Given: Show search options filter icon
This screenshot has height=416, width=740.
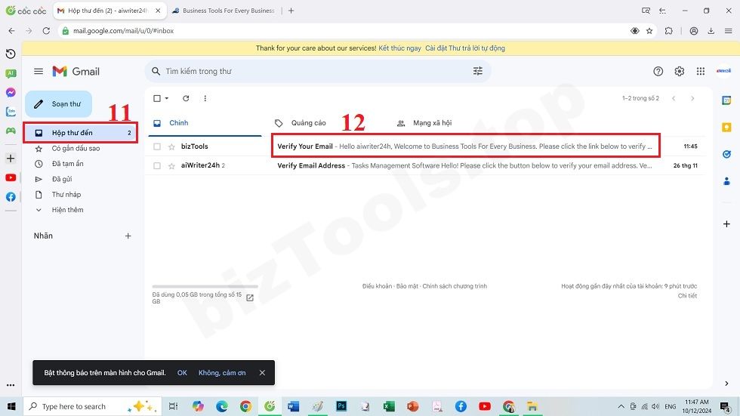Looking at the screenshot, I should tap(477, 71).
